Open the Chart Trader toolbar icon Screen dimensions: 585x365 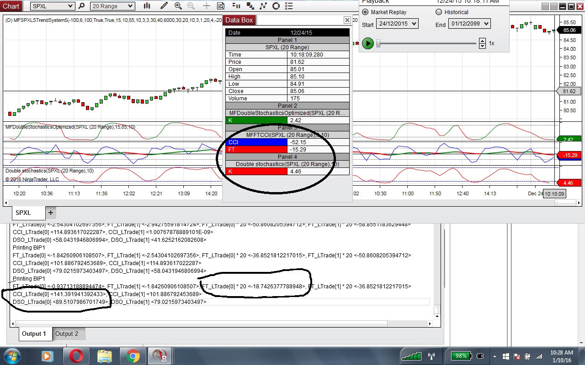coord(236,6)
